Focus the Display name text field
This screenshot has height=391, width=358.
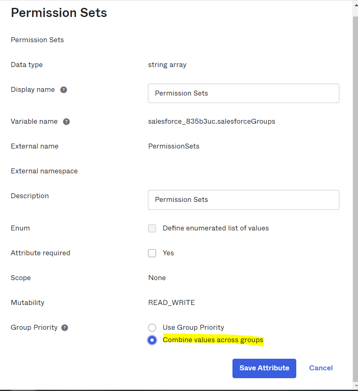(x=243, y=94)
